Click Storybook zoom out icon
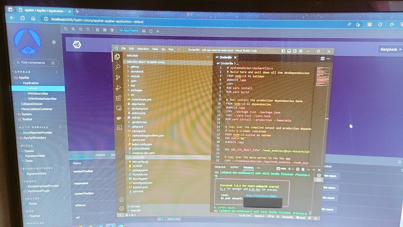Viewport: 403px width, 227px height. [81, 29]
